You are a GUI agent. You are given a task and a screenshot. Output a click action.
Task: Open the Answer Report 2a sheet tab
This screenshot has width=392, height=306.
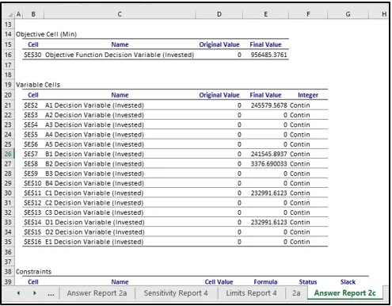(x=97, y=293)
